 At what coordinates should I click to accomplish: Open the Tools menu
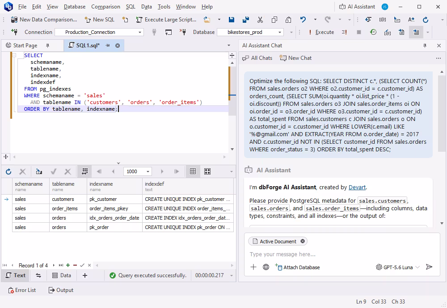coord(164,7)
